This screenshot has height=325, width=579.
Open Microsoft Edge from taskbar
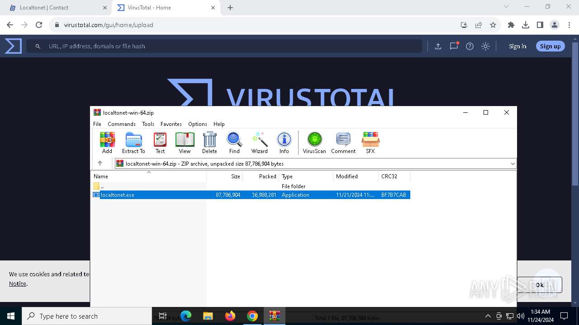(x=186, y=316)
